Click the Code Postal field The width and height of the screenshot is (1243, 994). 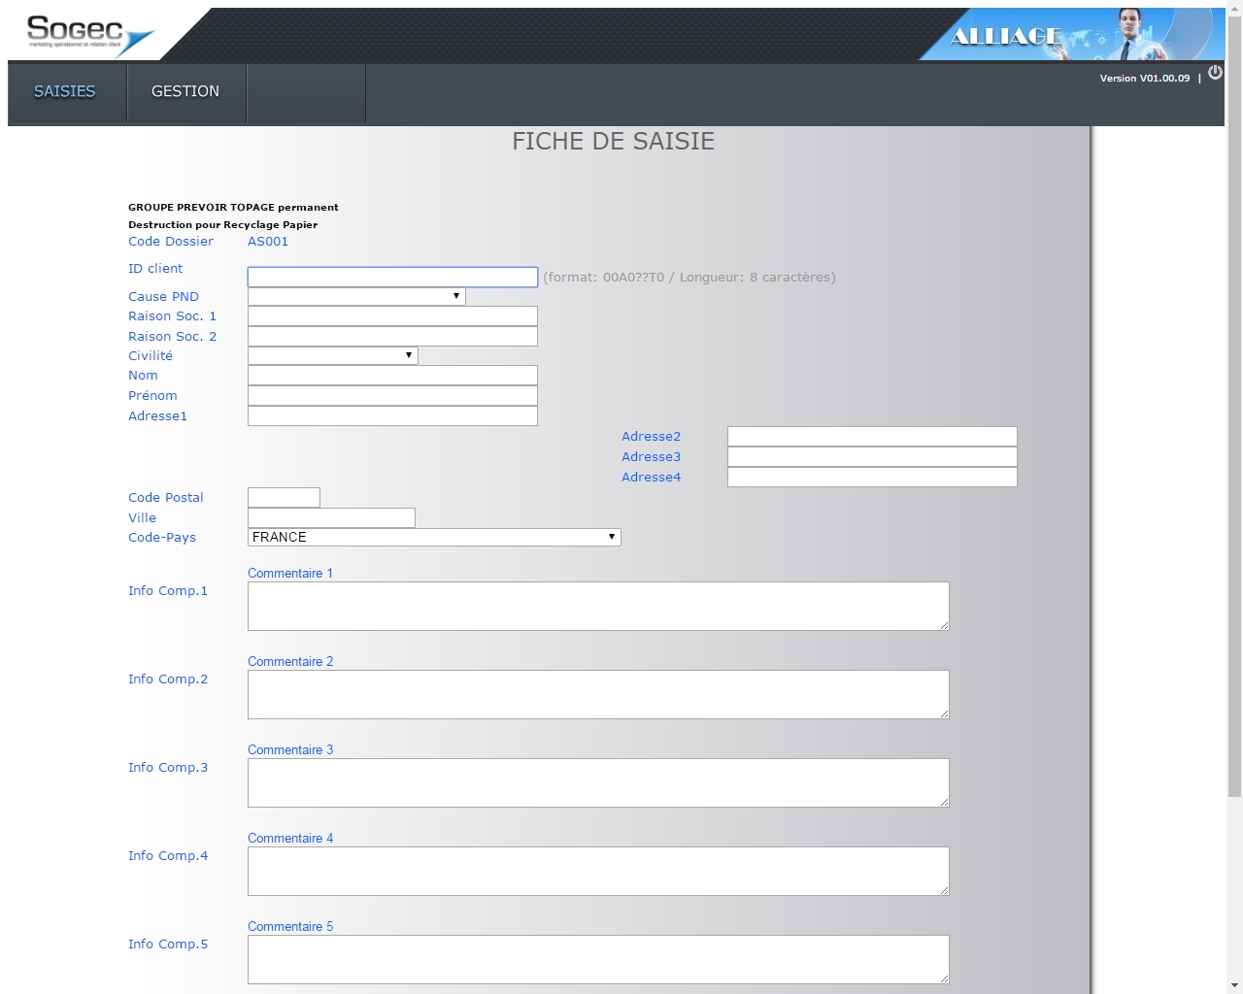[x=284, y=498]
